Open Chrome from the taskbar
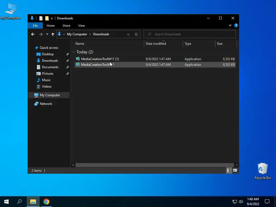276x207 pixels. [46, 202]
